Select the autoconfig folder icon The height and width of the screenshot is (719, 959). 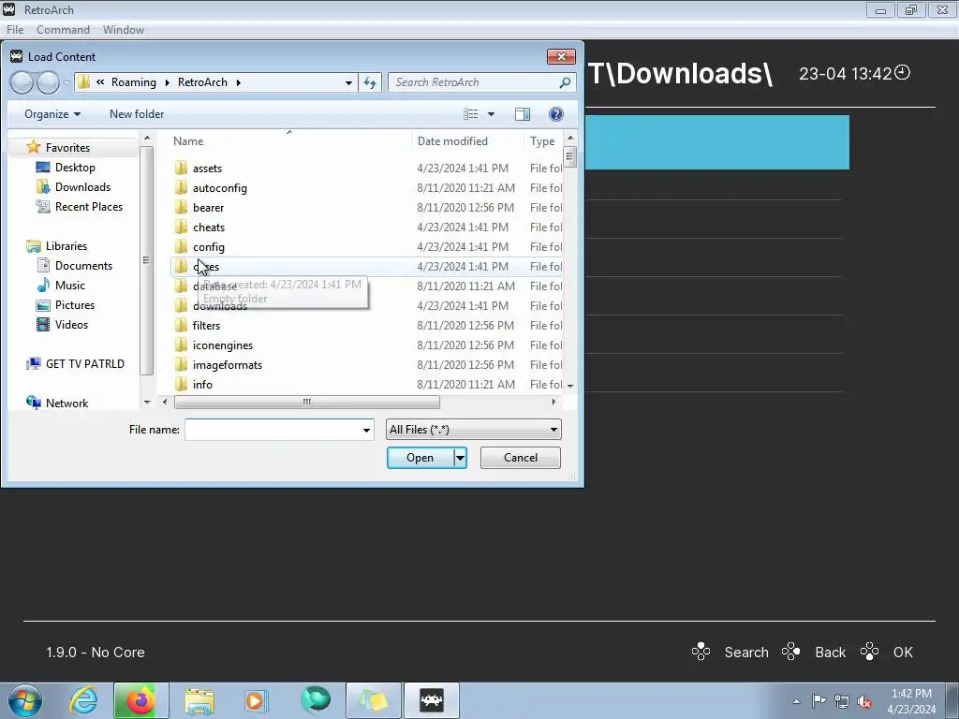point(181,187)
